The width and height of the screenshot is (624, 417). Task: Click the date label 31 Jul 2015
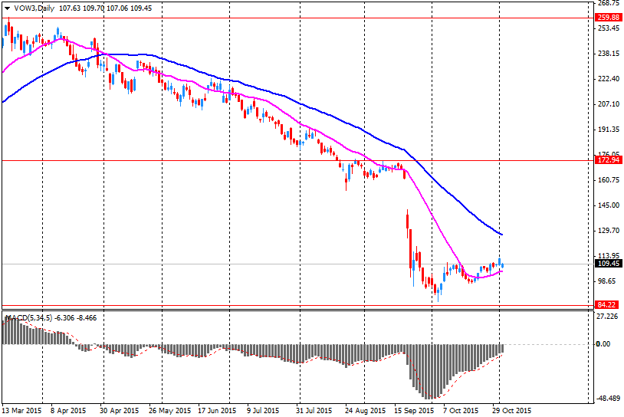314,410
